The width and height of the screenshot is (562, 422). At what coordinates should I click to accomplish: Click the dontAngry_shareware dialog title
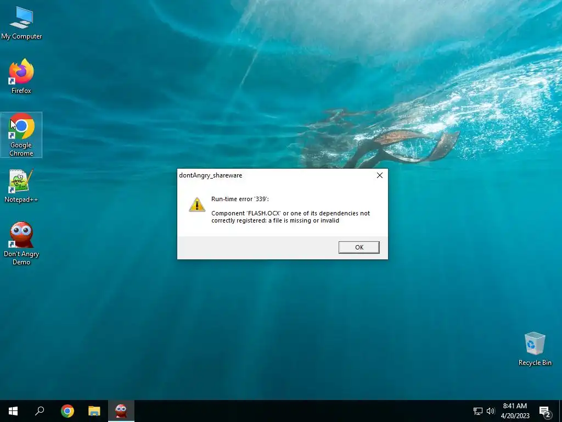(x=210, y=175)
